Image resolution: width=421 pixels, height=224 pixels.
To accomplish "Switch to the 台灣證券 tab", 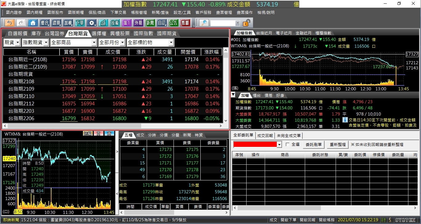I will click(x=55, y=33).
